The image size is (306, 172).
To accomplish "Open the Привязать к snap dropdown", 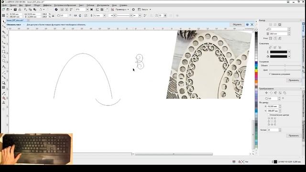I will coord(128,10).
